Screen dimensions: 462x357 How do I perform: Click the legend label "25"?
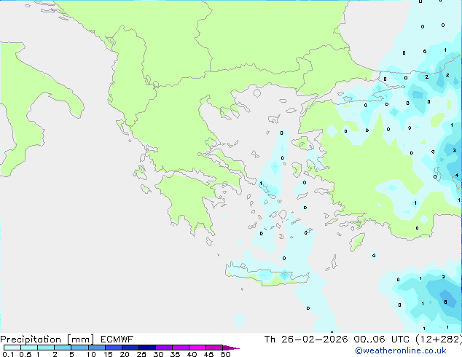coord(141,354)
